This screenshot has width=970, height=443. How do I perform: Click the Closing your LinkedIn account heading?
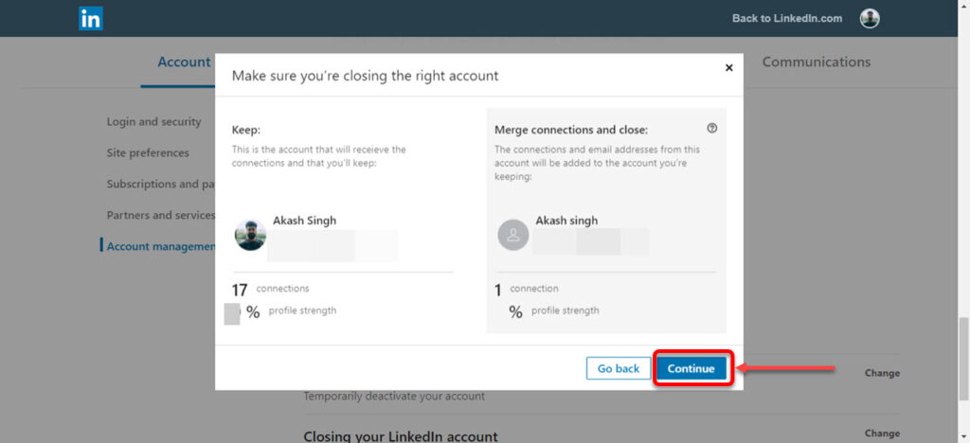coord(401,436)
